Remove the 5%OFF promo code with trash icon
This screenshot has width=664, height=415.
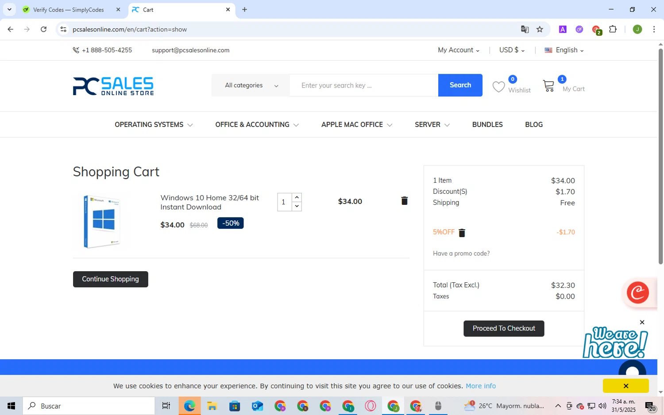[462, 233]
